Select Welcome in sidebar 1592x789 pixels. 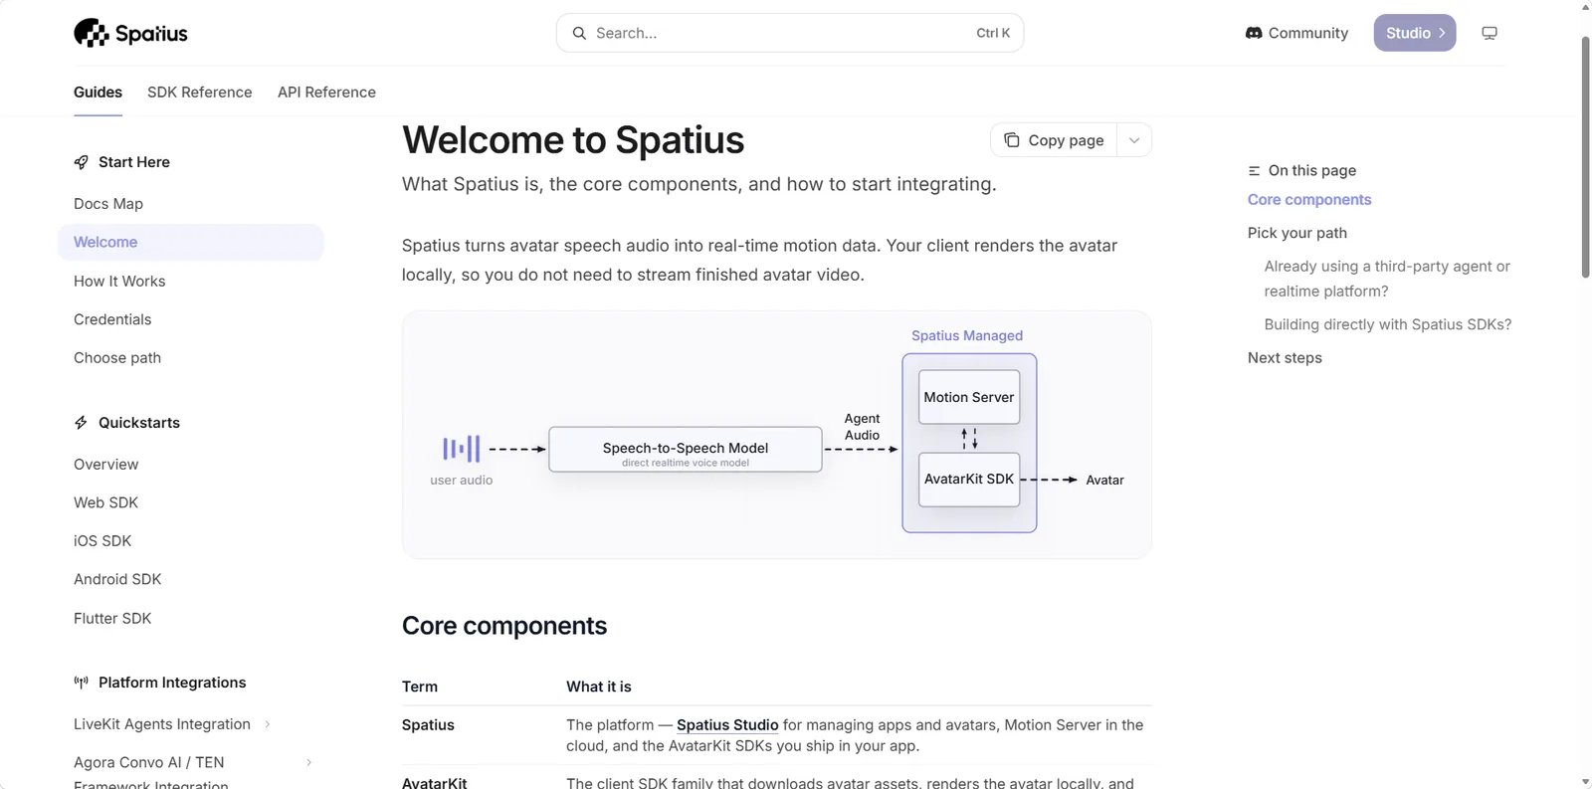tap(191, 242)
